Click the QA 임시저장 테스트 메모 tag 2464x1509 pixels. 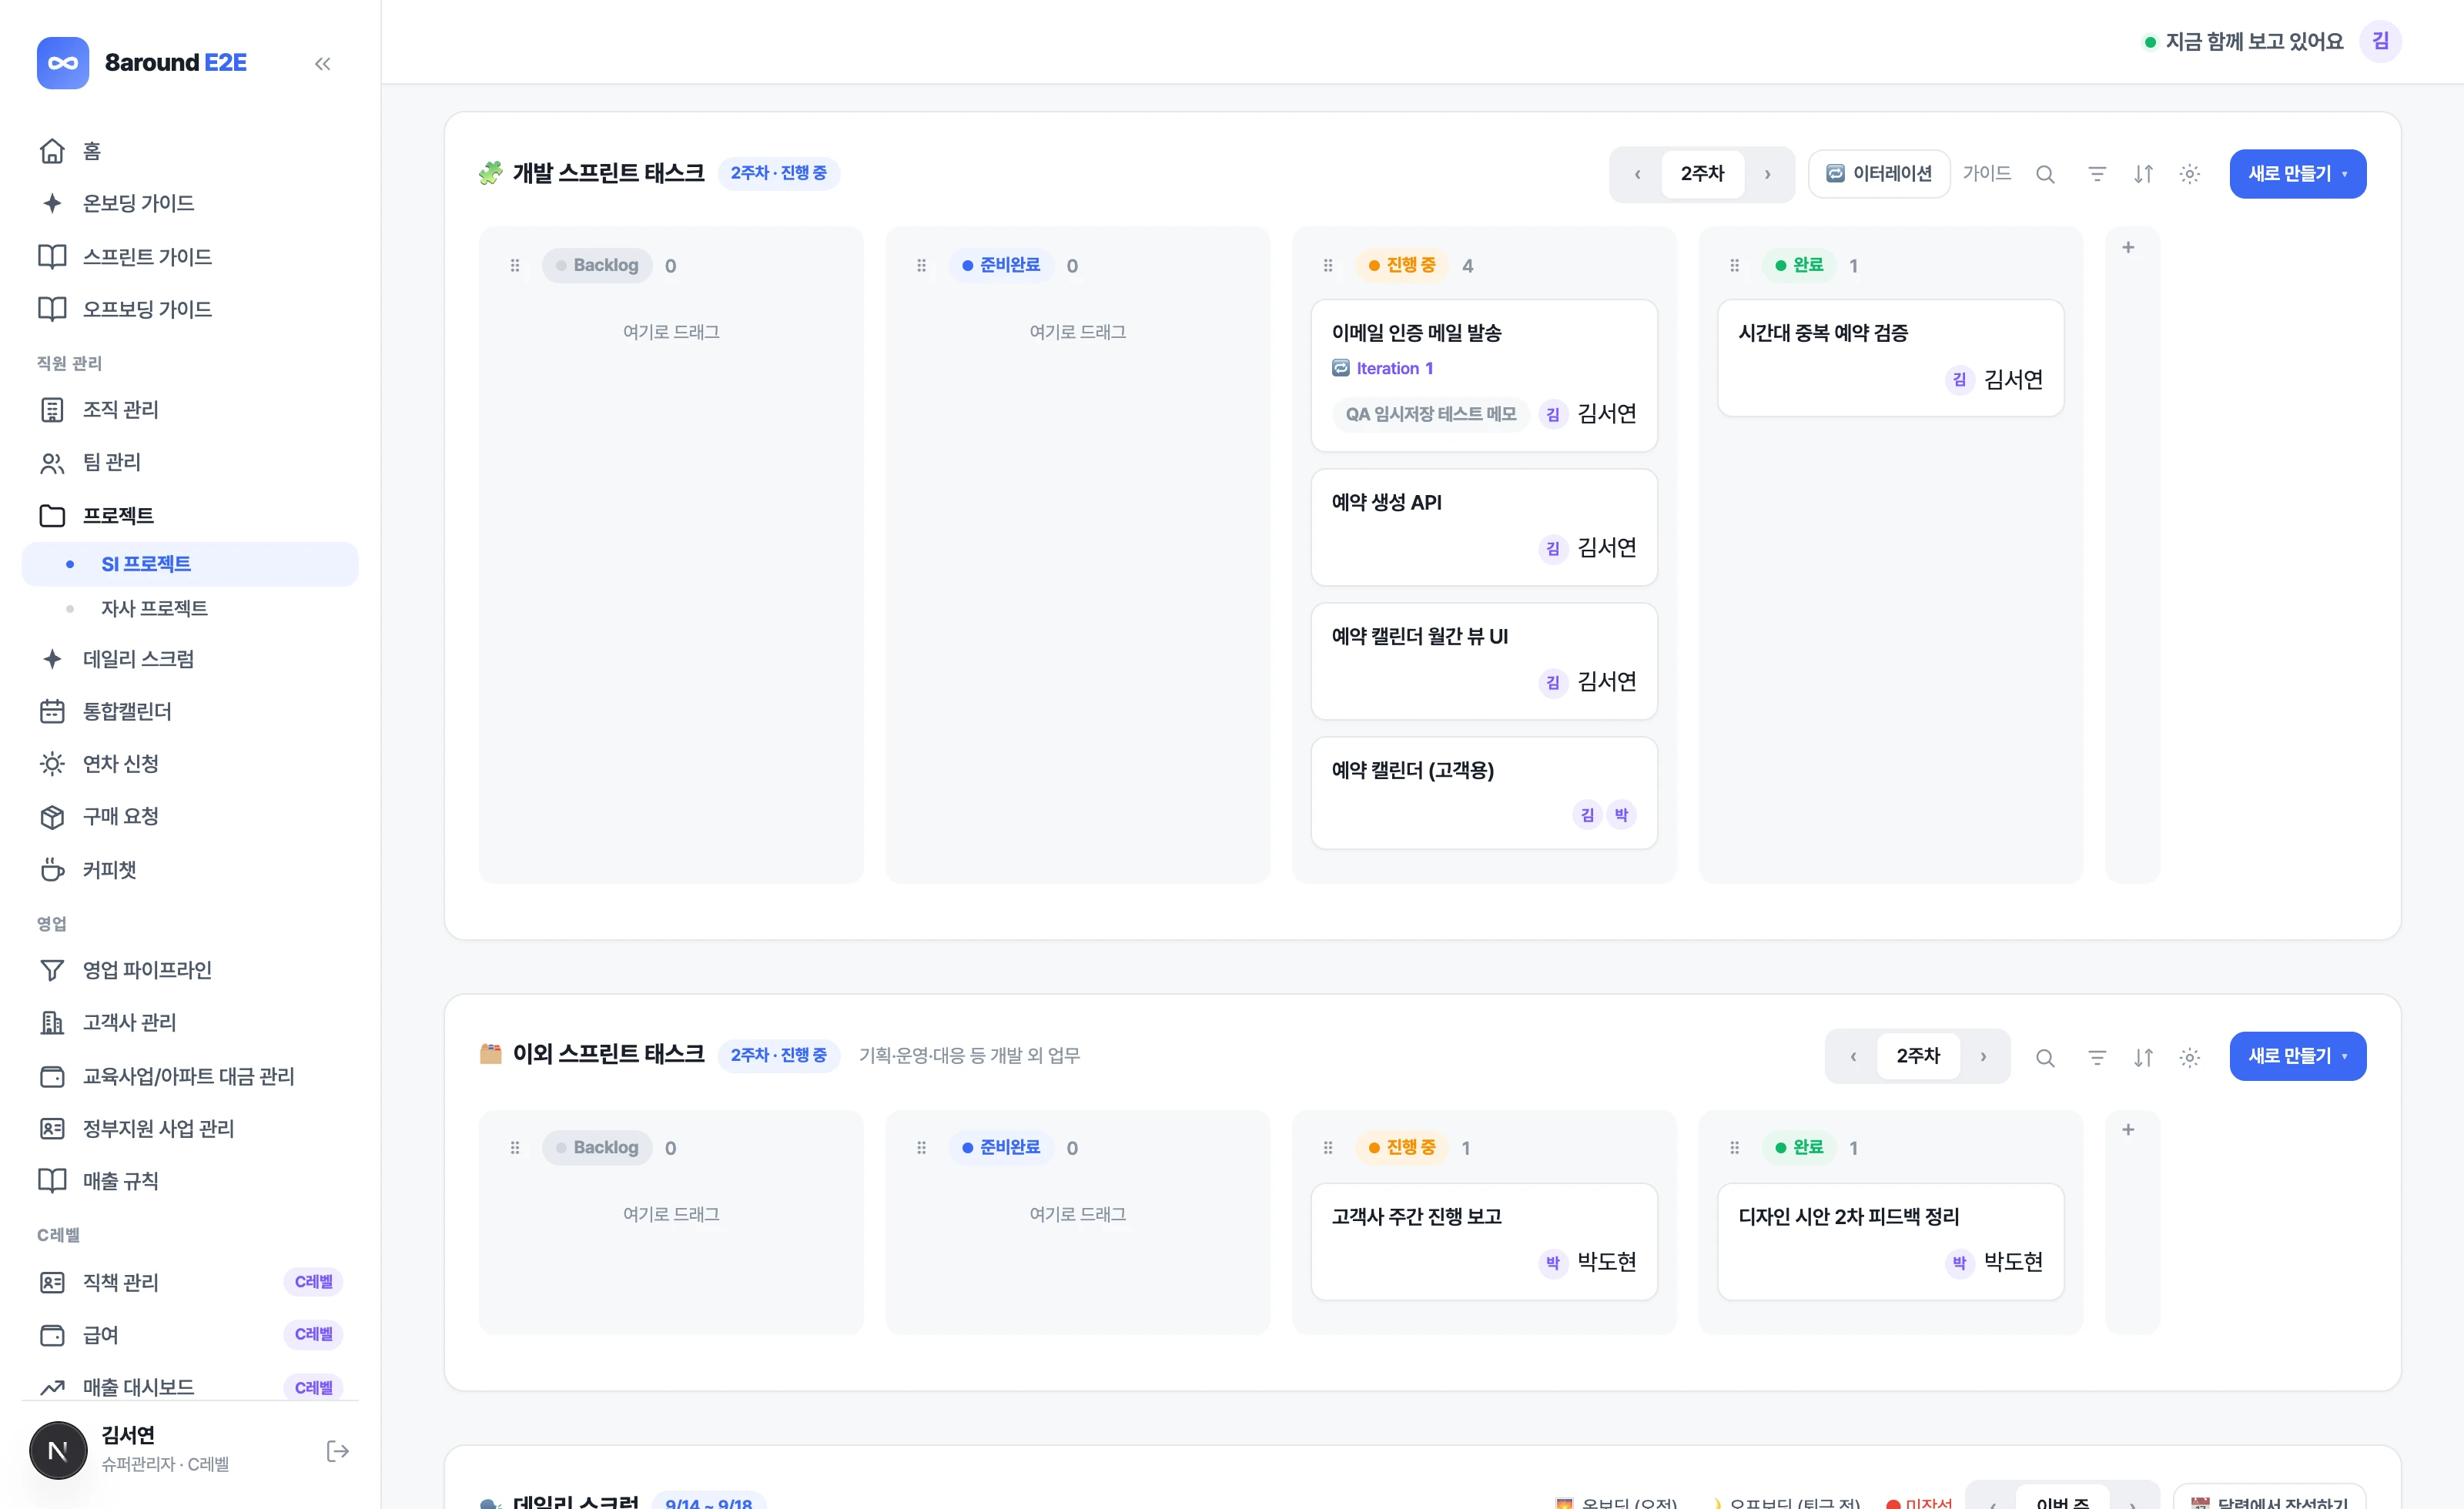[1430, 414]
